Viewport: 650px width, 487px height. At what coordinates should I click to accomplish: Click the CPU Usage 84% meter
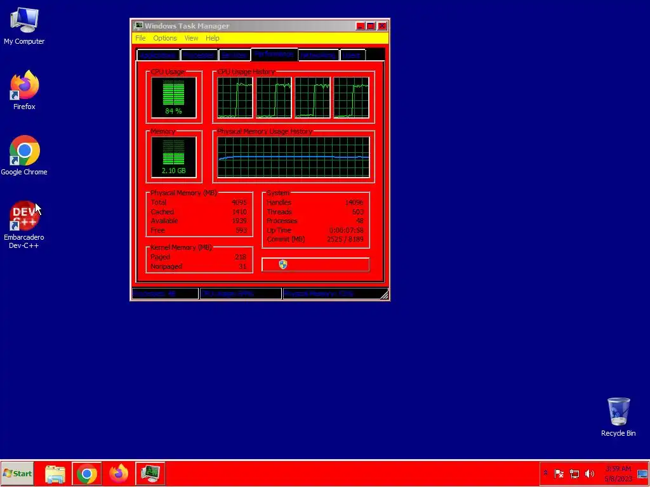(x=174, y=98)
